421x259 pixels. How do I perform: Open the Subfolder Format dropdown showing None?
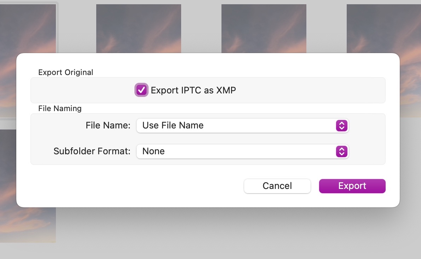(242, 151)
